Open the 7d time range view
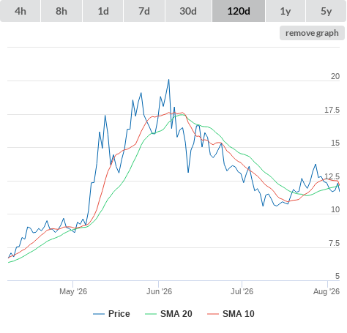347x333 pixels. click(144, 11)
